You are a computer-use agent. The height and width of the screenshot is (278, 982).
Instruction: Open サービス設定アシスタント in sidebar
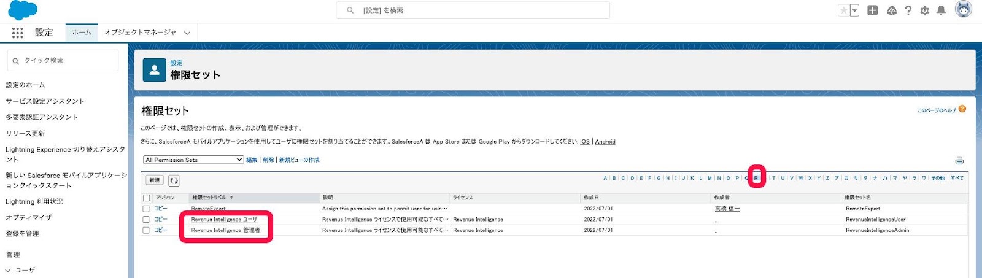coord(45,101)
